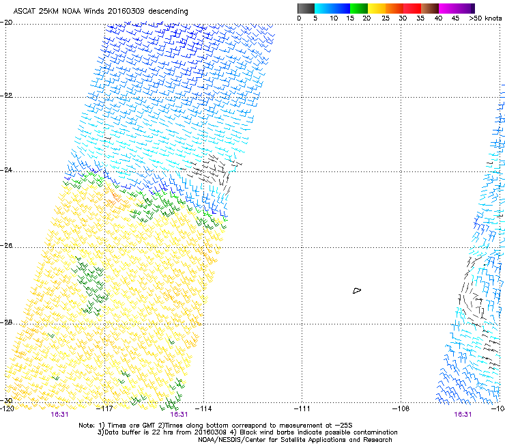
Task: Click the ASCAT 25KM NOAA Winds title
Action: point(100,11)
